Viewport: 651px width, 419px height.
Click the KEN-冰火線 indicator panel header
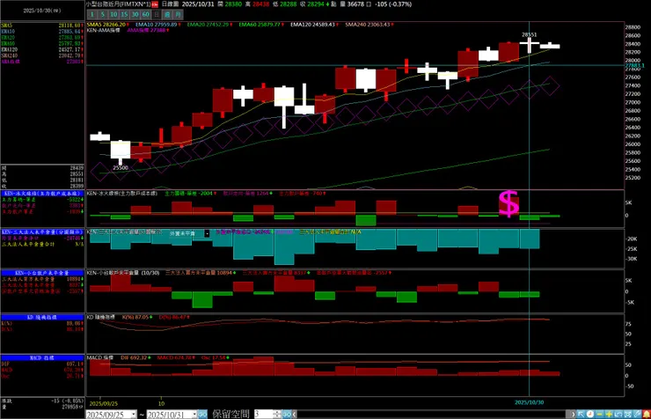42,194
